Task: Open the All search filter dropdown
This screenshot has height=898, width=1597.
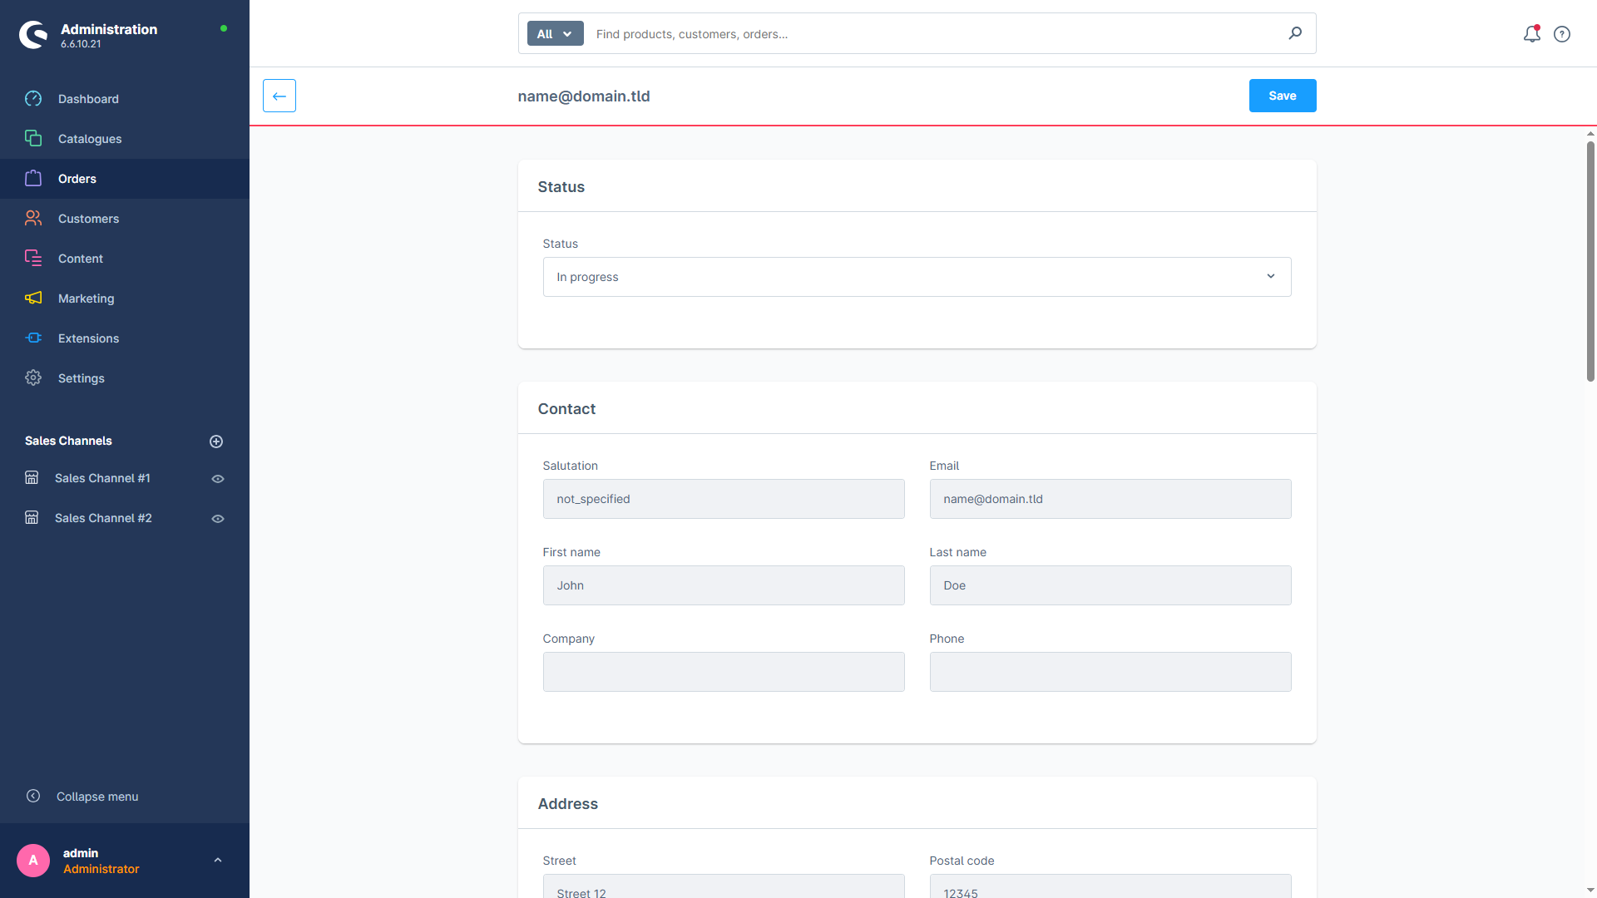Action: coord(555,34)
